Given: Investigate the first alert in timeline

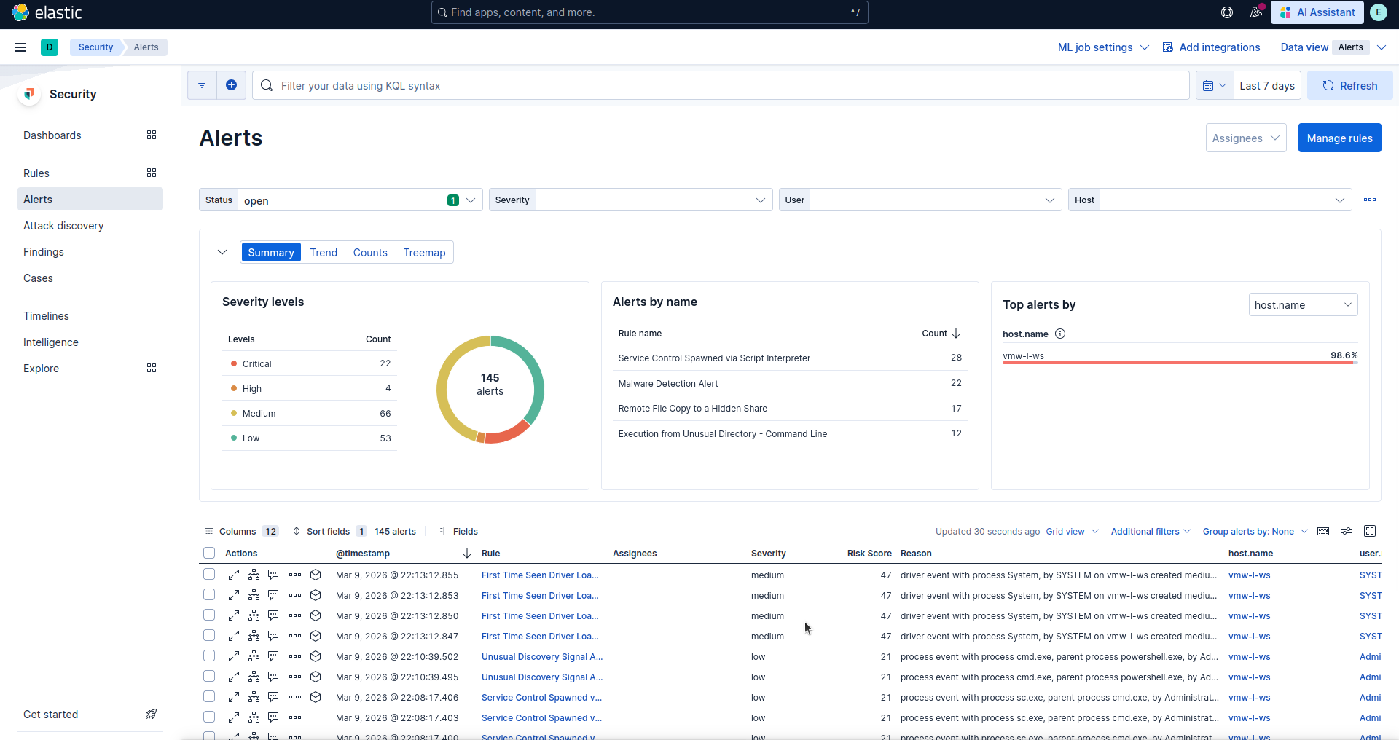Looking at the screenshot, I should tap(273, 575).
